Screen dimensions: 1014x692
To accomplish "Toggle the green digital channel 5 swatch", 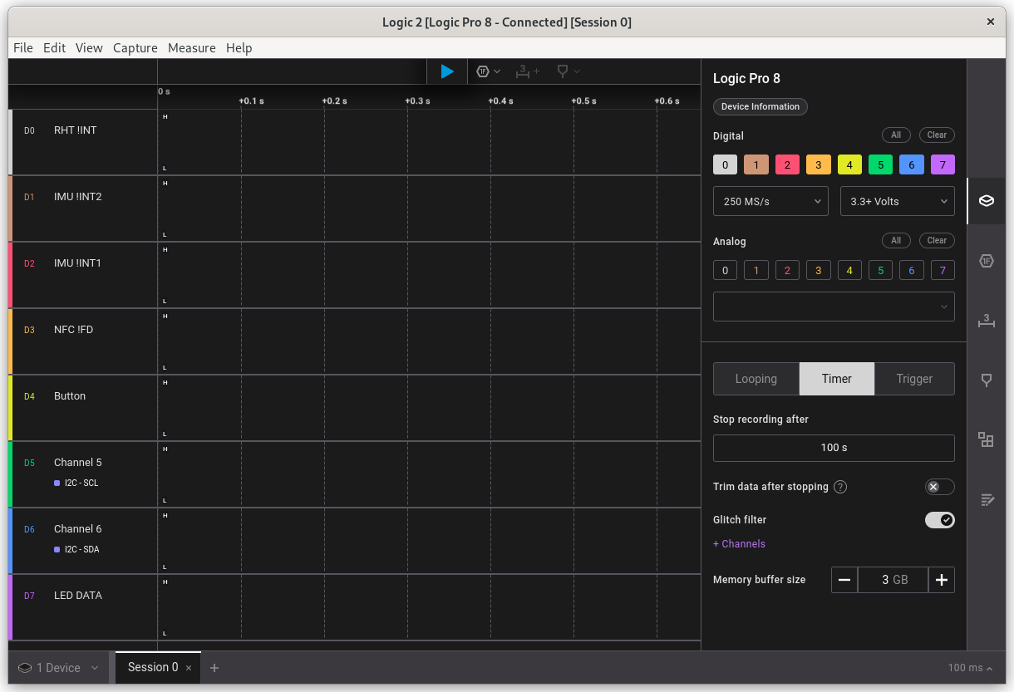I will tap(880, 164).
